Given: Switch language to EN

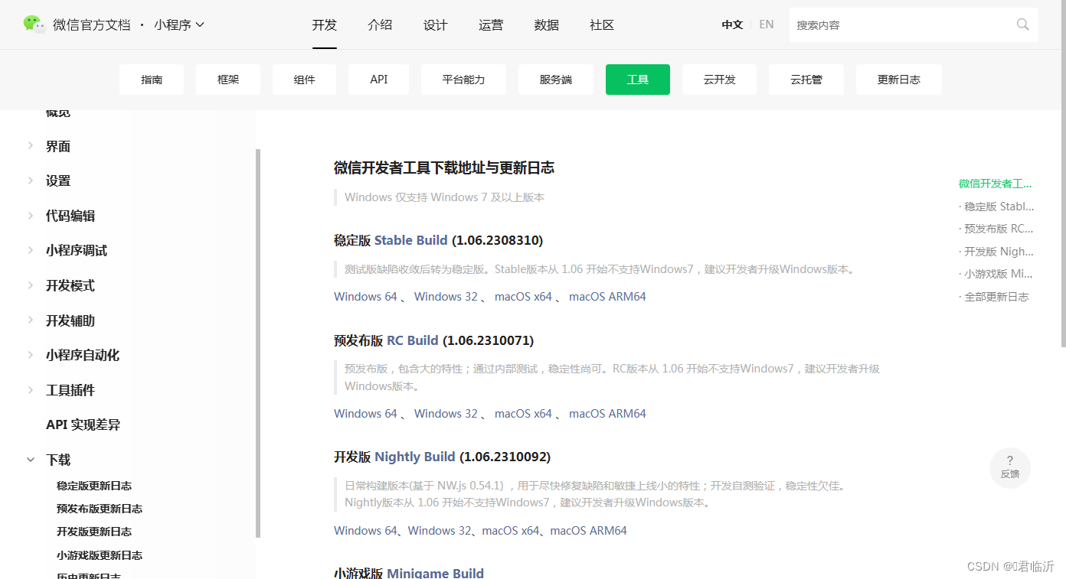Looking at the screenshot, I should coord(767,24).
